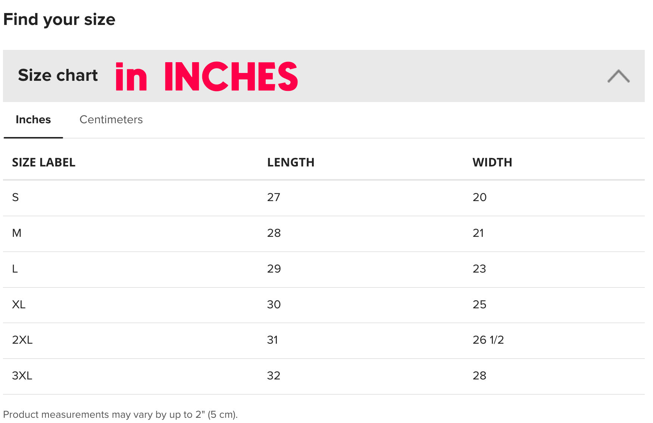Select the S size row label
Screen dimensions: 653x423
tap(15, 197)
